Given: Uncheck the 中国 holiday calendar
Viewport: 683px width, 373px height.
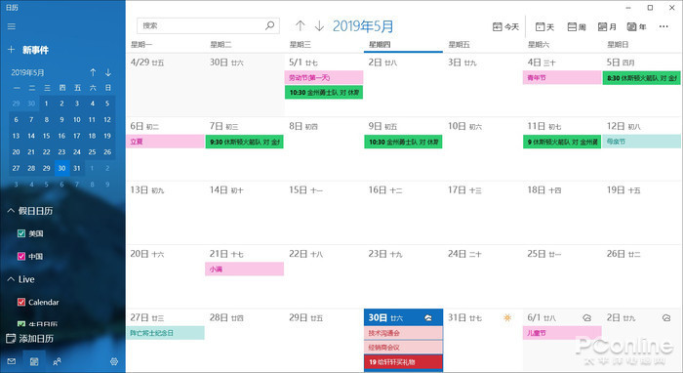Looking at the screenshot, I should (x=20, y=256).
